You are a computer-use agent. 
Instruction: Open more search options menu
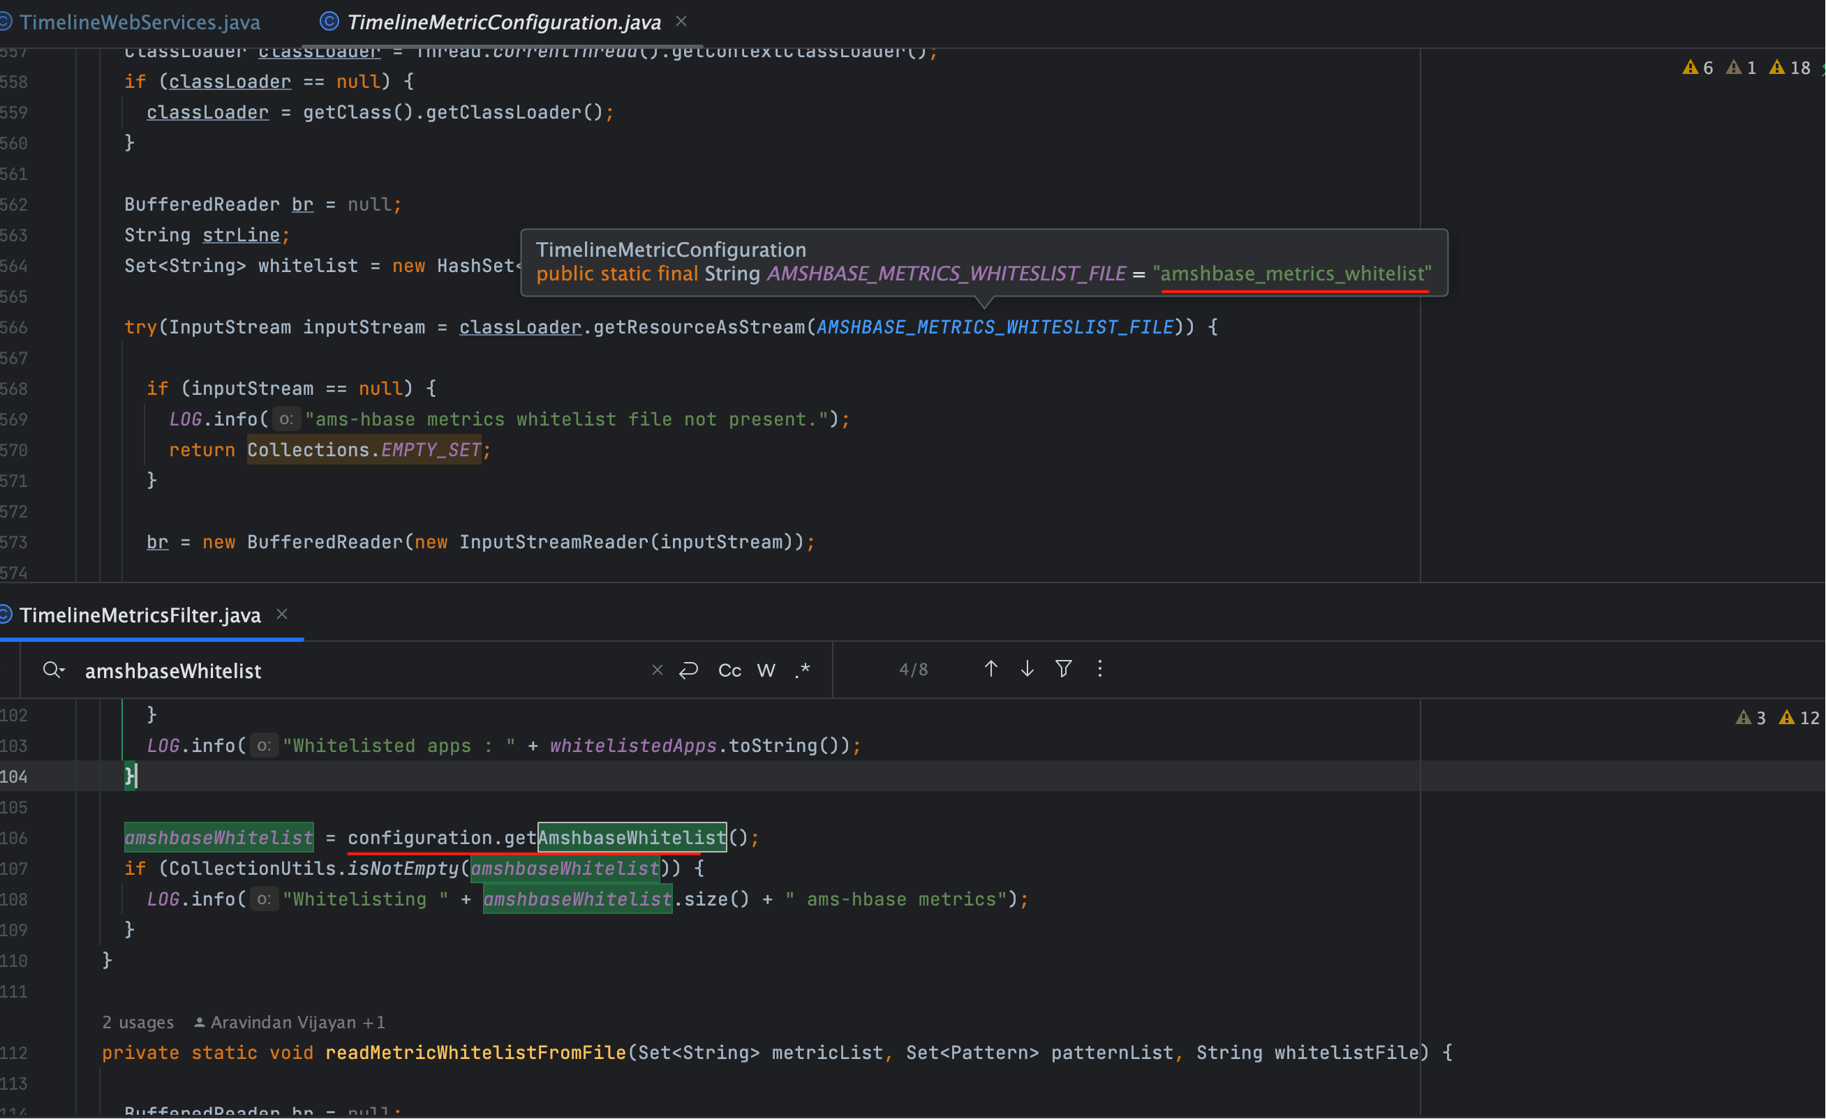tap(1100, 670)
